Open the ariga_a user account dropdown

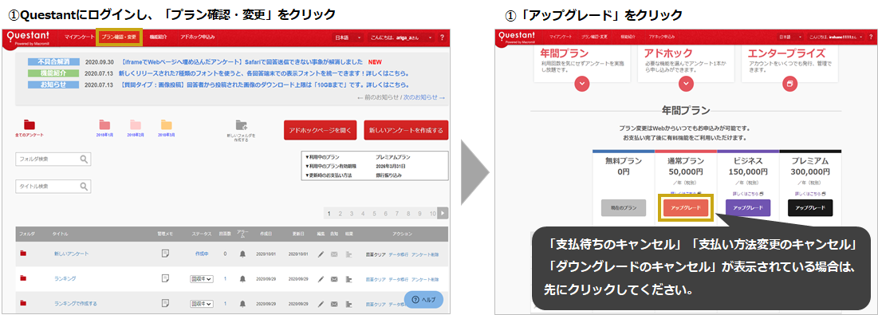click(x=401, y=37)
